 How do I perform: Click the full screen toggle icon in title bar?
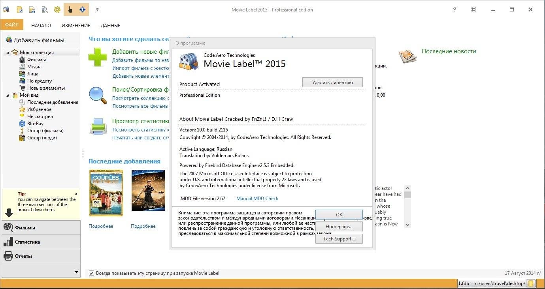474,9
